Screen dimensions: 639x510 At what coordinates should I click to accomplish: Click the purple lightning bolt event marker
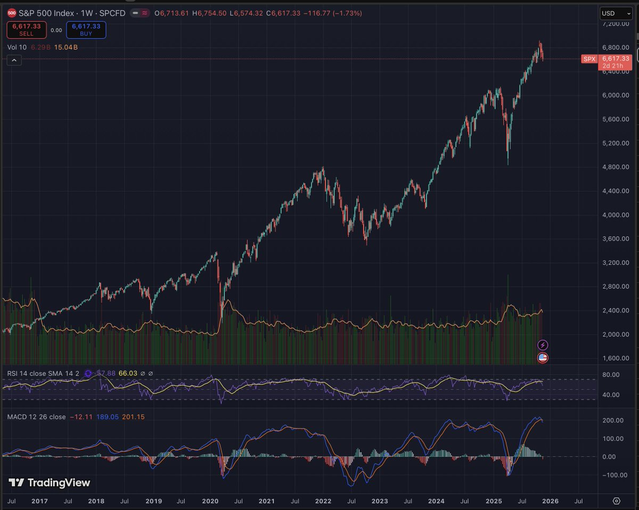543,345
